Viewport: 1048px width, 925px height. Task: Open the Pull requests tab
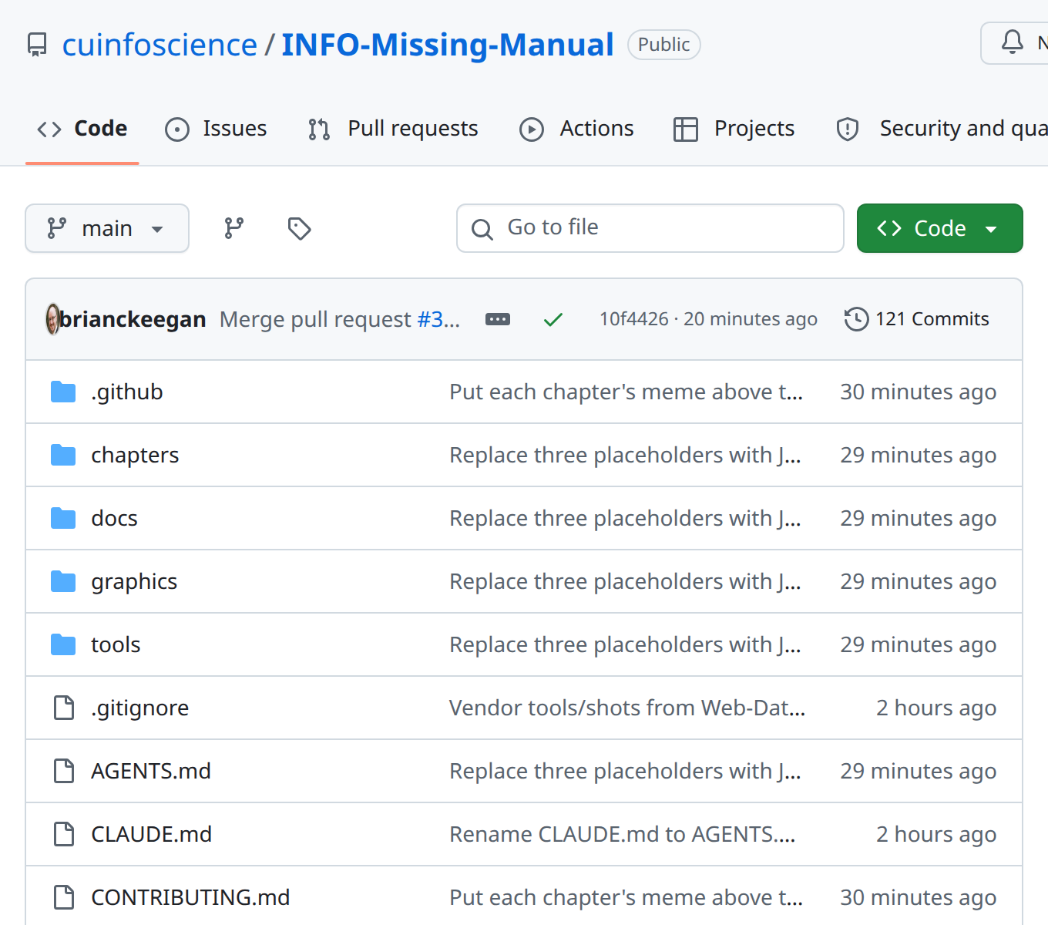393,129
